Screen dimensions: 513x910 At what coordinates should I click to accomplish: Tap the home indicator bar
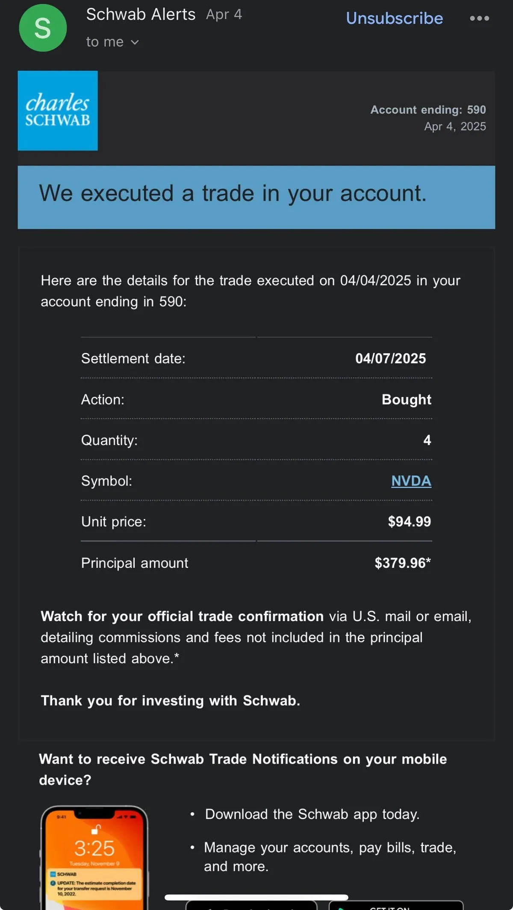coord(256,897)
